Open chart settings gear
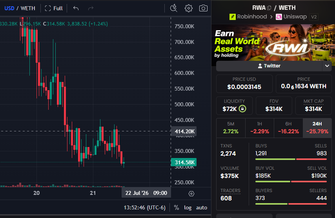335x218 pixels. (188, 8)
